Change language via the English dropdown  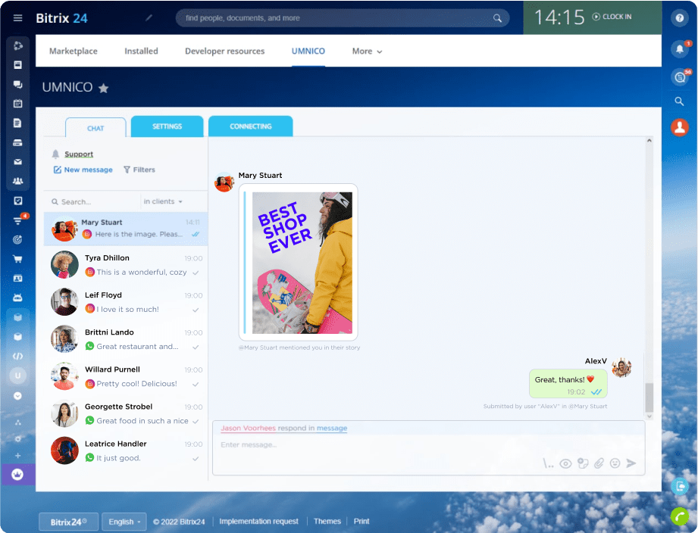coord(124,521)
